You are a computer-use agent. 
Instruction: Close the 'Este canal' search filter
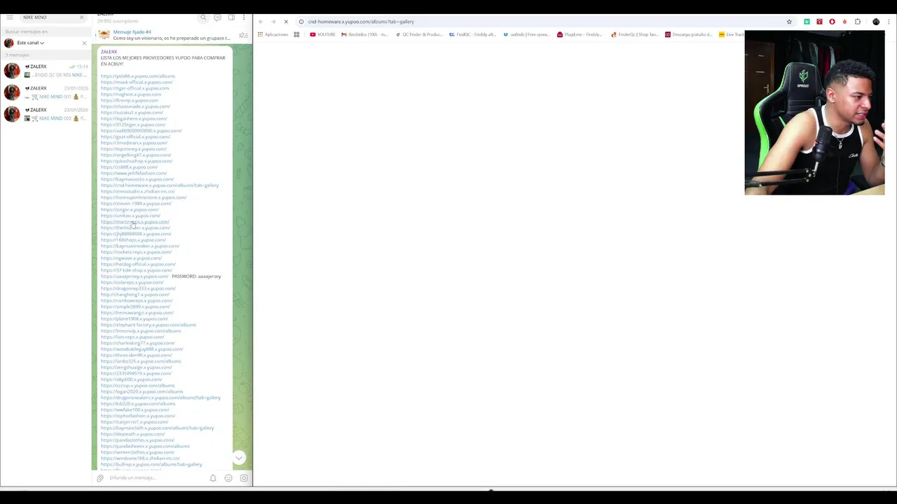[84, 43]
